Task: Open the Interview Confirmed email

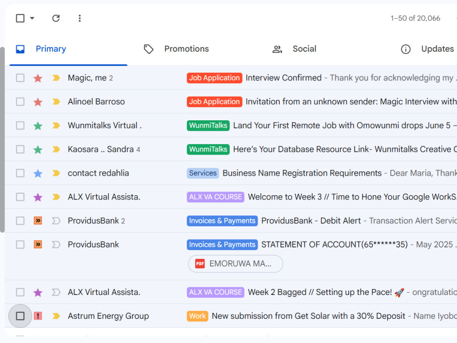Action: 284,78
